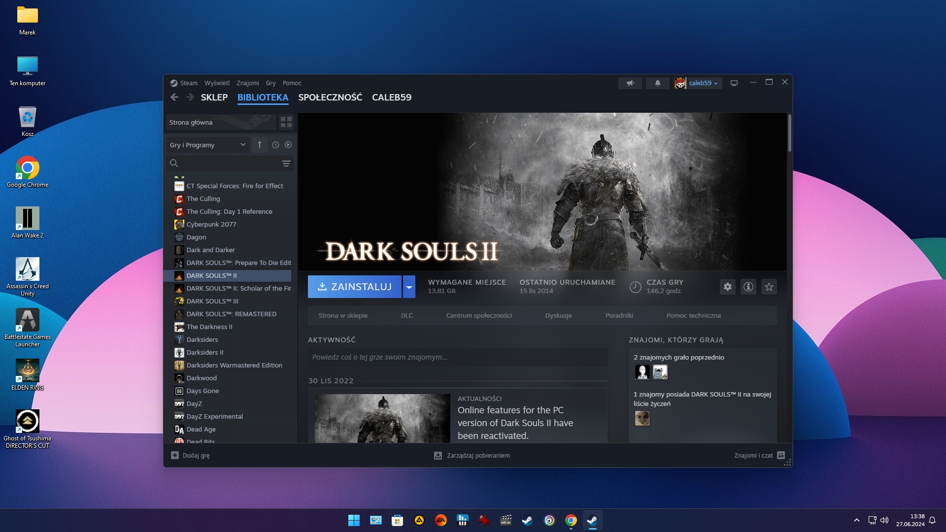Image resolution: width=946 pixels, height=532 pixels.
Task: Launch Microsoft Store from taskbar
Action: [x=398, y=520]
